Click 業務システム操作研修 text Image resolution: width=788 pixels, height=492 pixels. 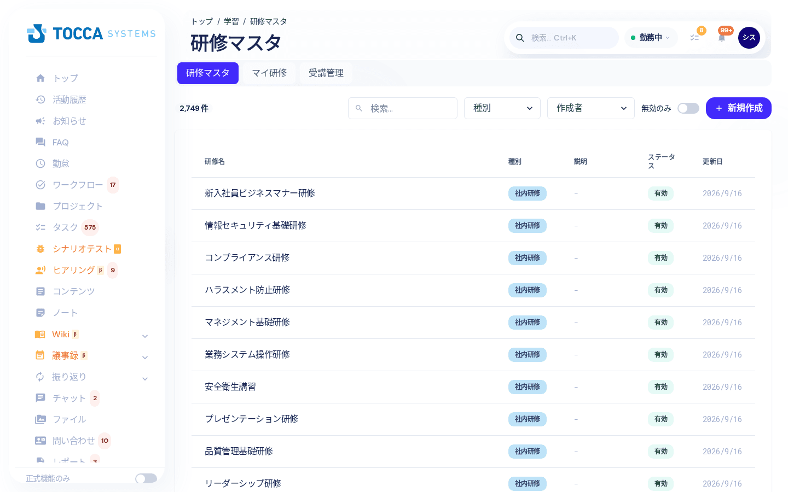247,355
